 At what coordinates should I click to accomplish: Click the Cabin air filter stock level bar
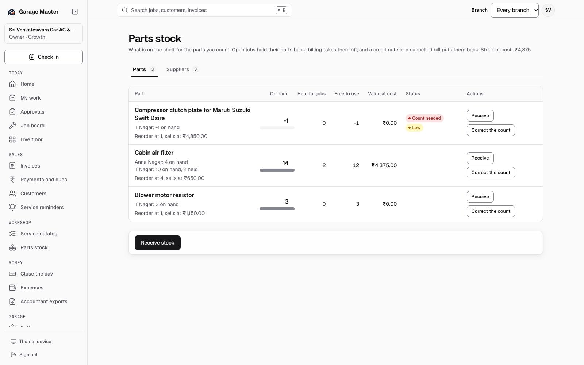pyautogui.click(x=277, y=170)
